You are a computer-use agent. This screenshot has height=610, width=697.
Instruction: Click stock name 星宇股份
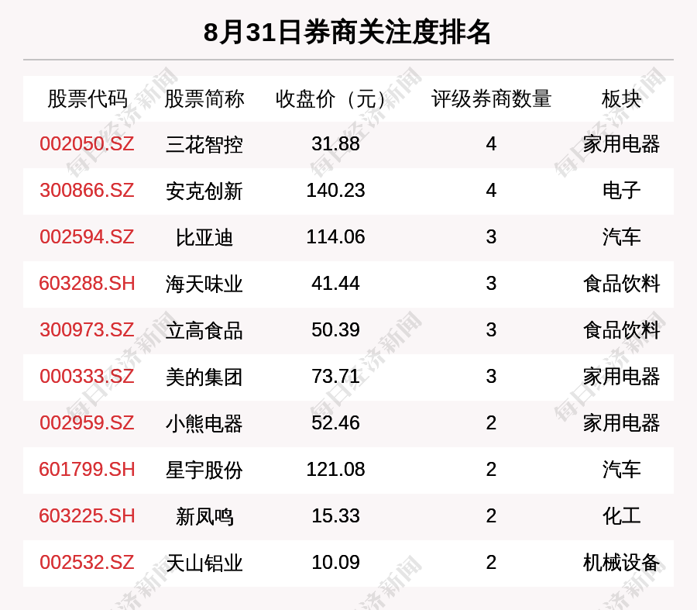(204, 470)
